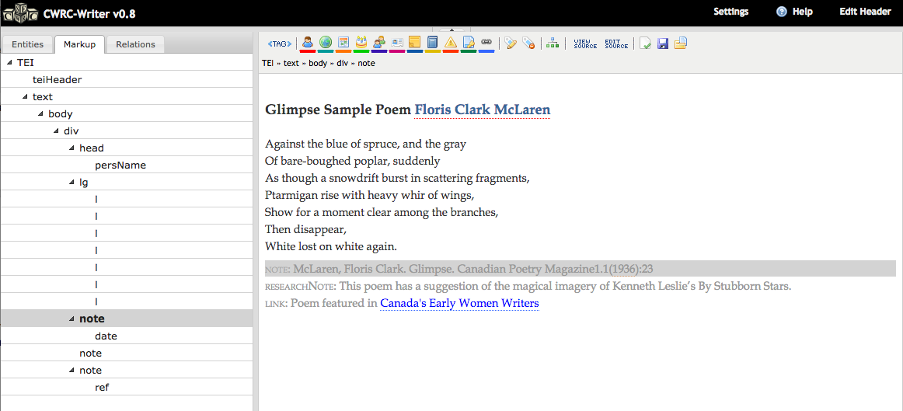Select the lg node label

click(x=83, y=183)
